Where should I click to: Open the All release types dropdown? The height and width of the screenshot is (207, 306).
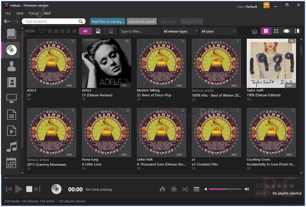[x=180, y=31]
